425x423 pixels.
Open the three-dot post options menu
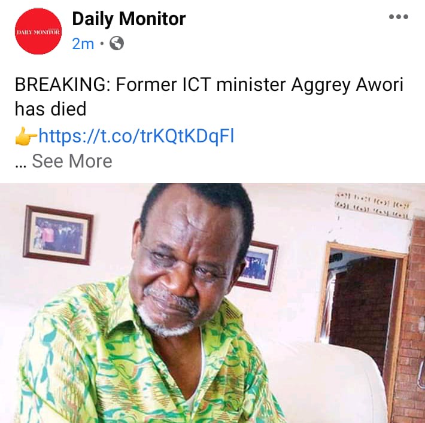tap(399, 17)
